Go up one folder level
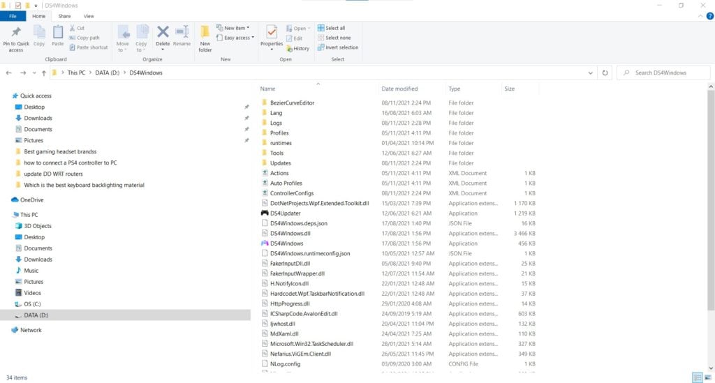 pos(44,73)
